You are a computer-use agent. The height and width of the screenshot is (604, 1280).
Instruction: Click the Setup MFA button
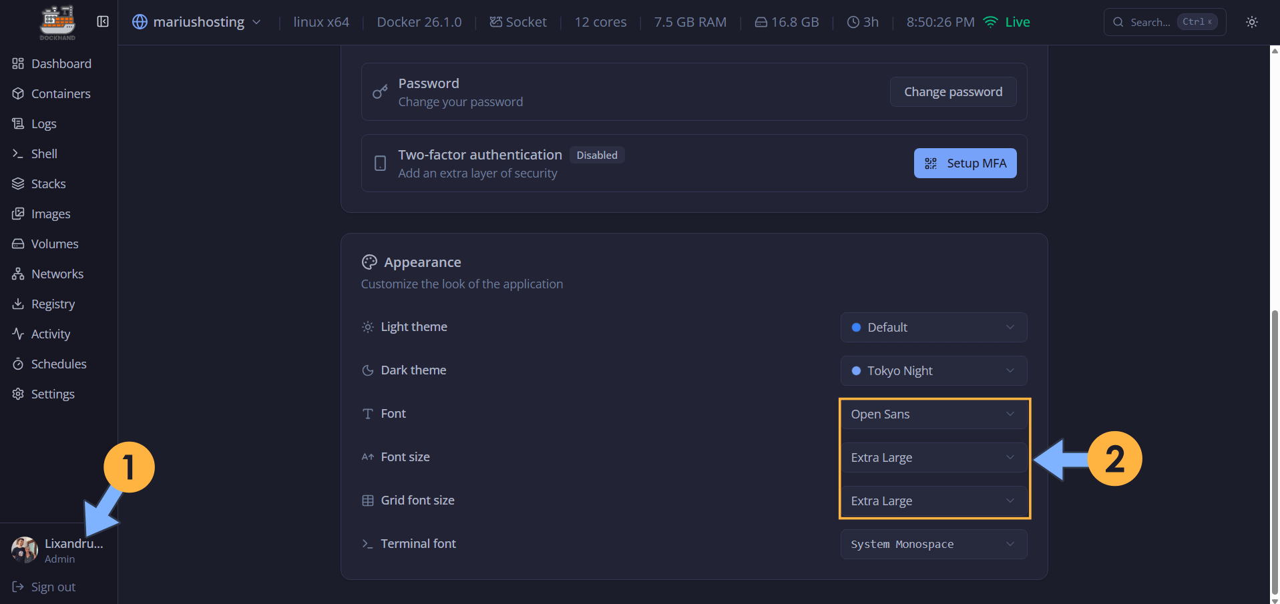[x=965, y=163]
